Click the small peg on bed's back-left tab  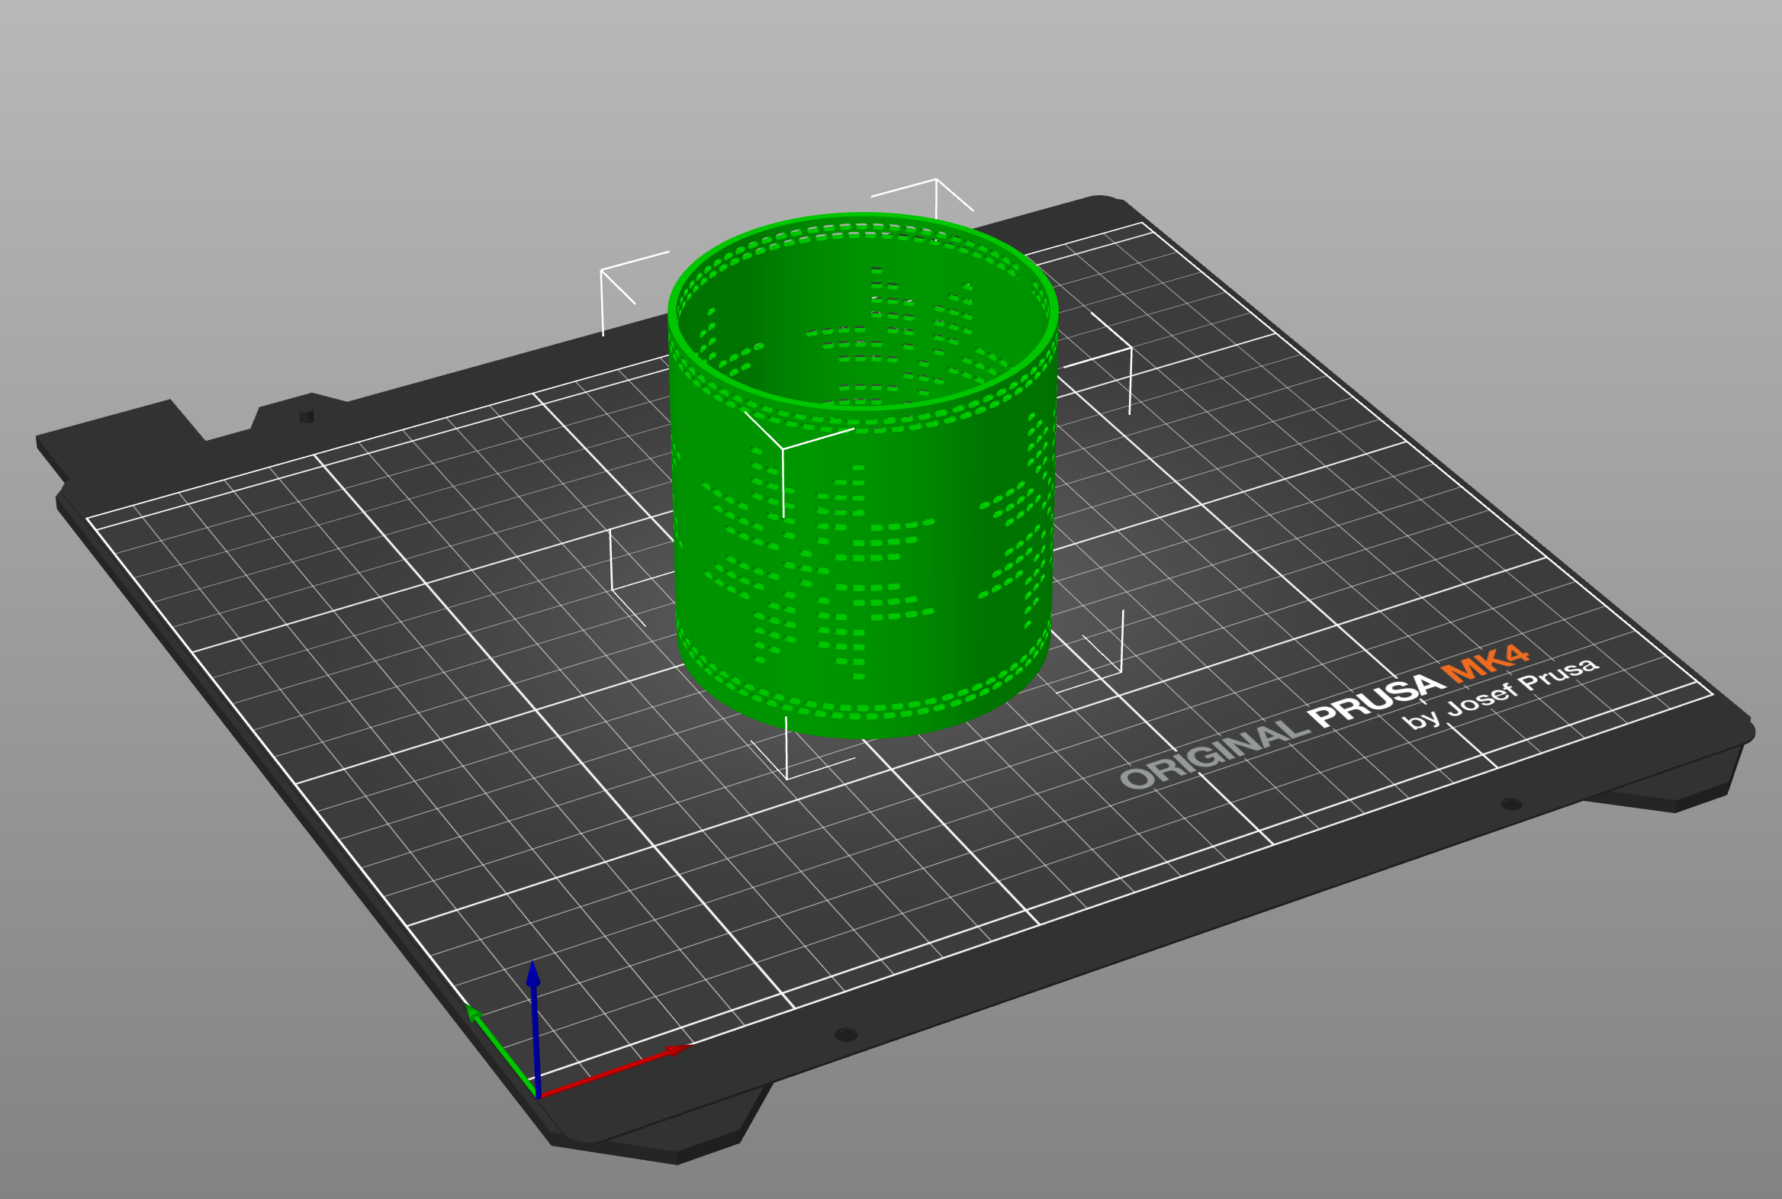tap(306, 414)
